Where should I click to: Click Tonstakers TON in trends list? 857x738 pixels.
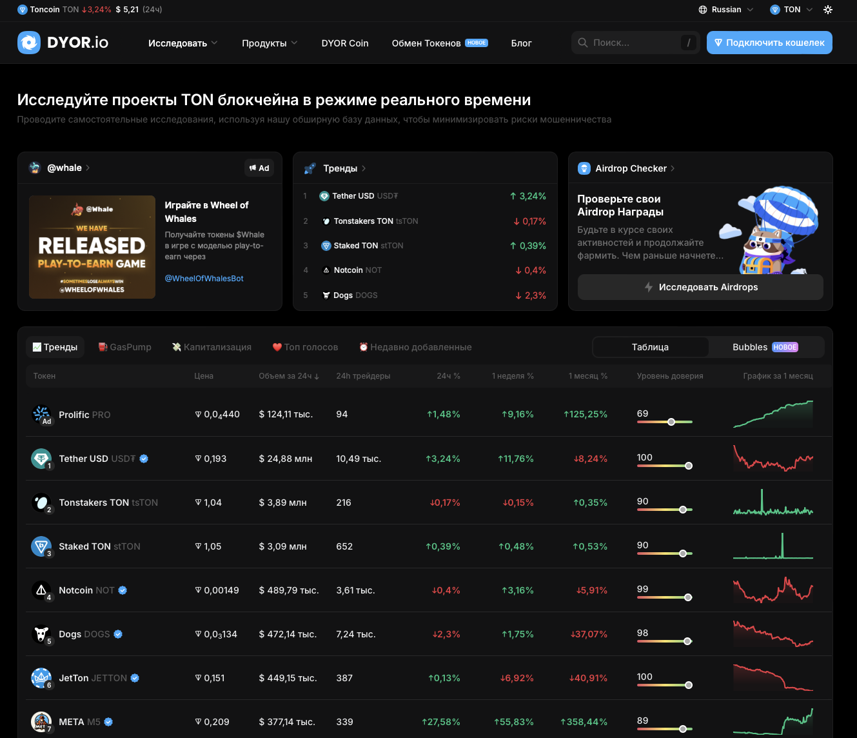[375, 221]
